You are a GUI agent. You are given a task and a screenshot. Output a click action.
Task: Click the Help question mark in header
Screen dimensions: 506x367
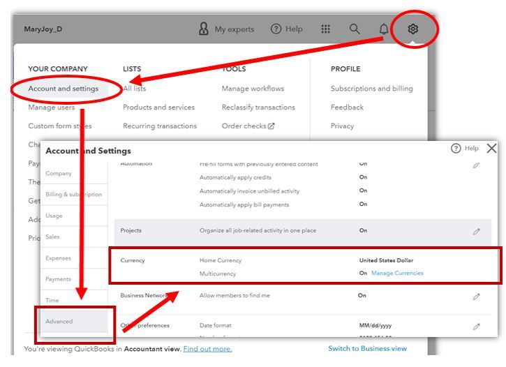pyautogui.click(x=276, y=29)
